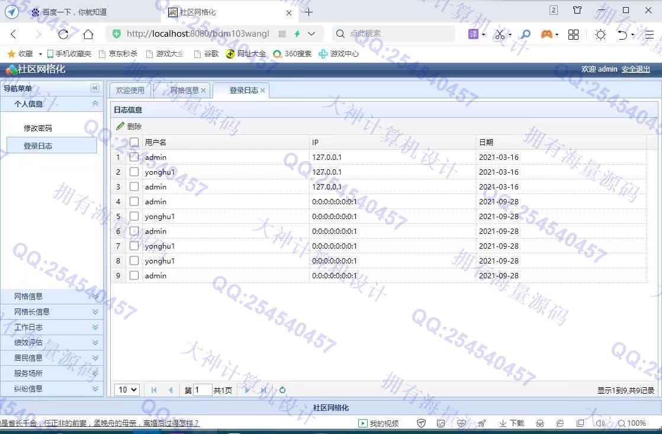Open 我的视频 in the browser status bar
The width and height of the screenshot is (662, 434).
(x=378, y=423)
